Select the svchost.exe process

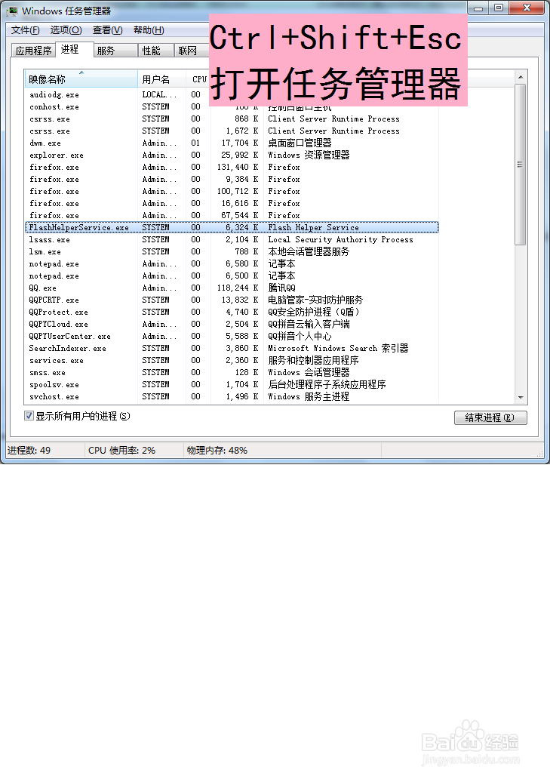point(232,396)
